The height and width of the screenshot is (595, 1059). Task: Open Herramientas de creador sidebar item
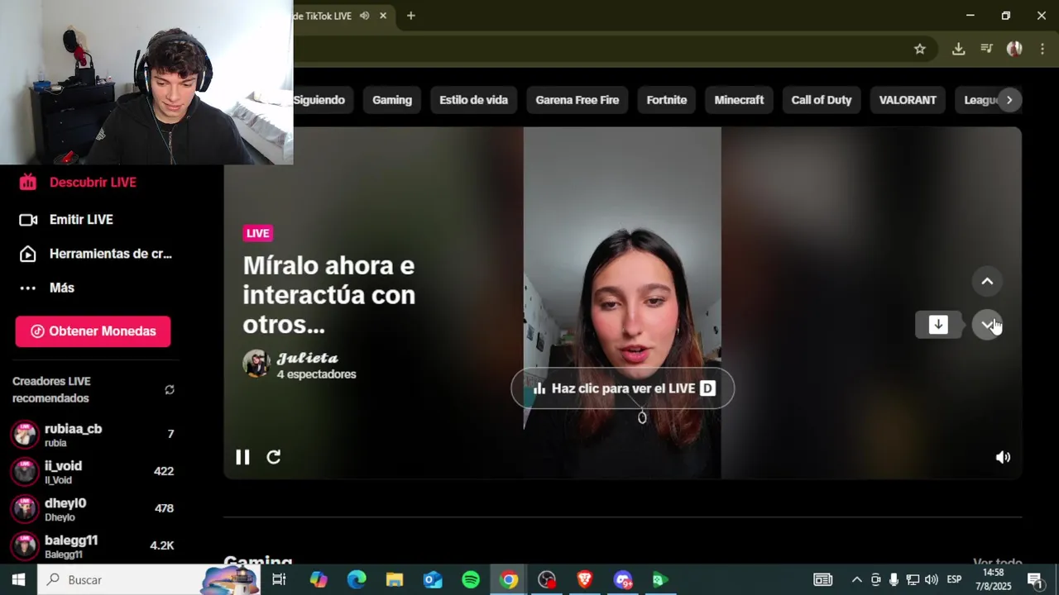[x=96, y=254]
